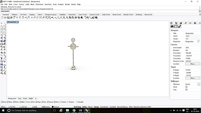The width and height of the screenshot is (201, 113).
Task: Toggle the Point osnap checkbox
Action: coord(14,102)
